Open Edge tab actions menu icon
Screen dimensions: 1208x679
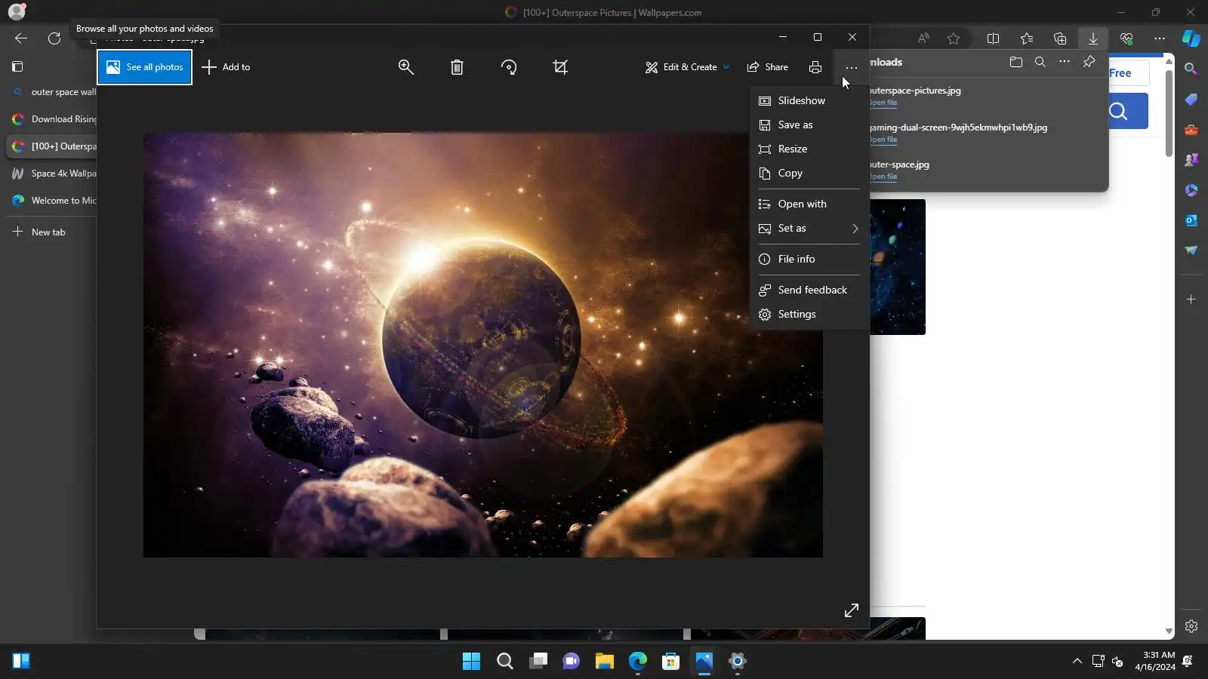click(17, 66)
